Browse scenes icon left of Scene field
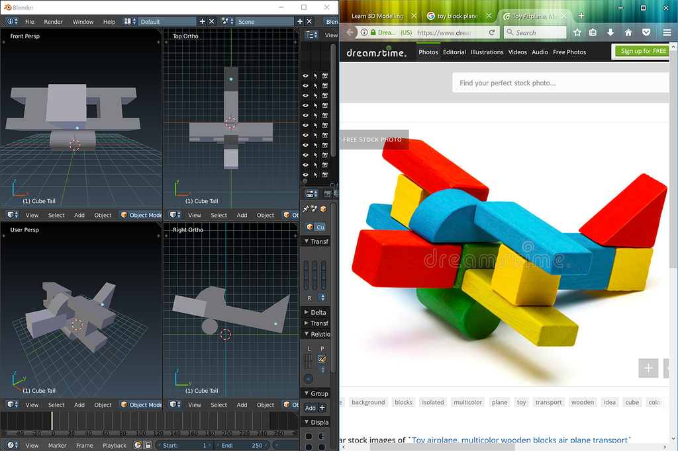678x451 pixels. coord(227,21)
